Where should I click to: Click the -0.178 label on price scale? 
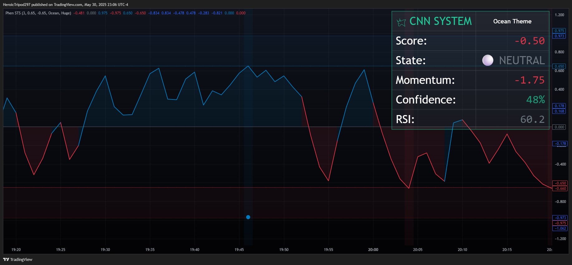click(x=560, y=144)
